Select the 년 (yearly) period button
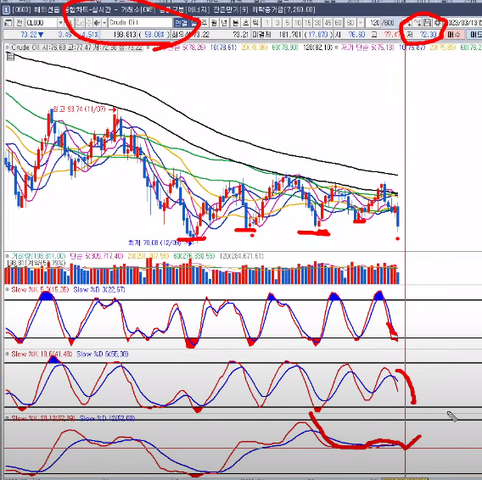Image resolution: width=482 pixels, height=480 pixels. (x=225, y=23)
